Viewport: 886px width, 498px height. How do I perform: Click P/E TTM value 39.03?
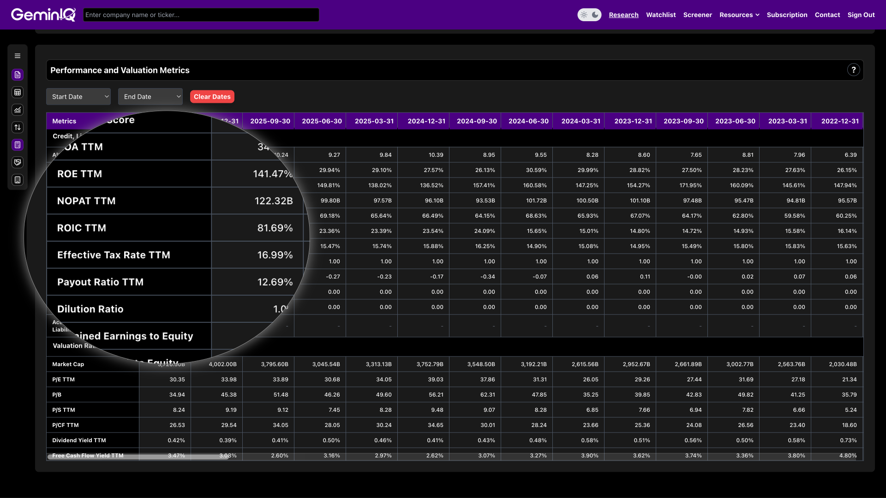pyautogui.click(x=436, y=379)
